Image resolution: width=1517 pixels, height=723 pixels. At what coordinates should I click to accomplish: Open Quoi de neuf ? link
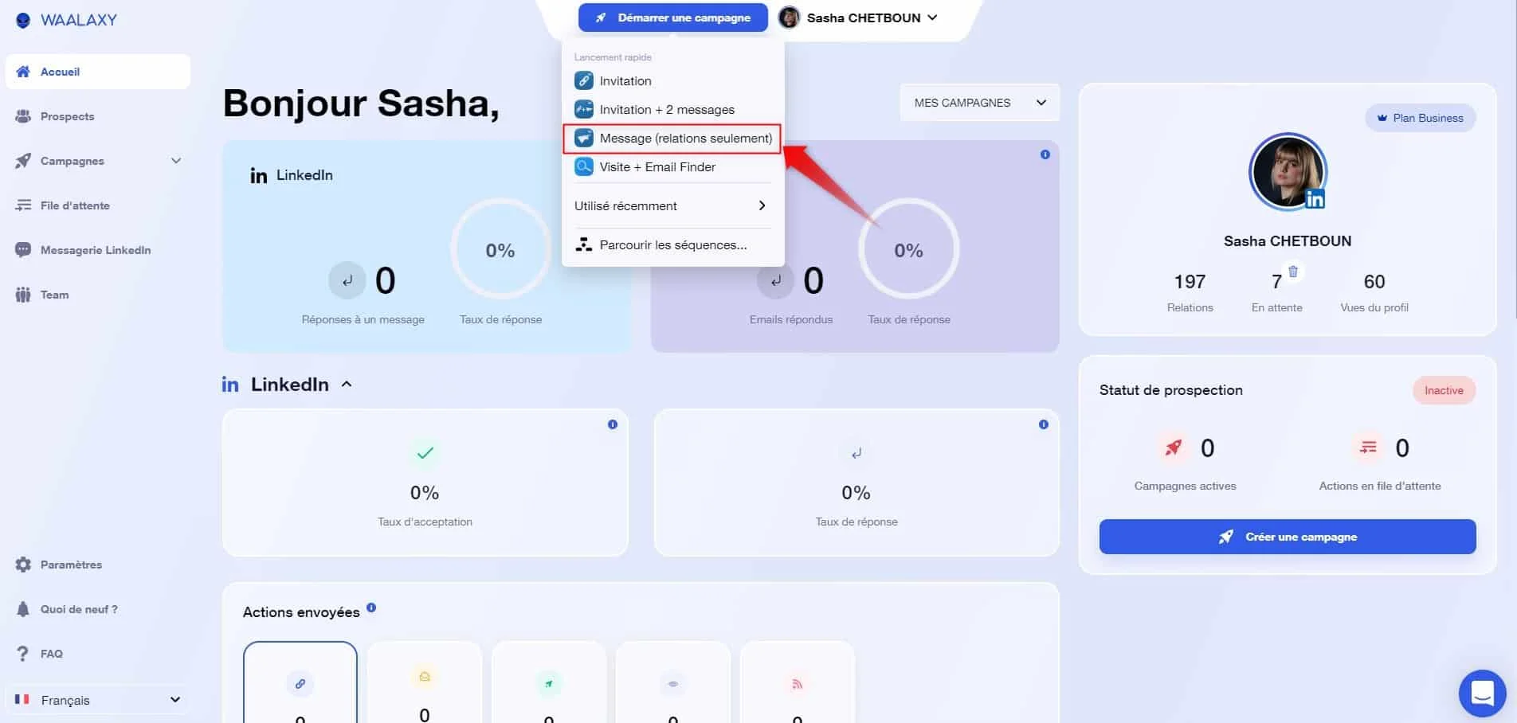[98, 609]
